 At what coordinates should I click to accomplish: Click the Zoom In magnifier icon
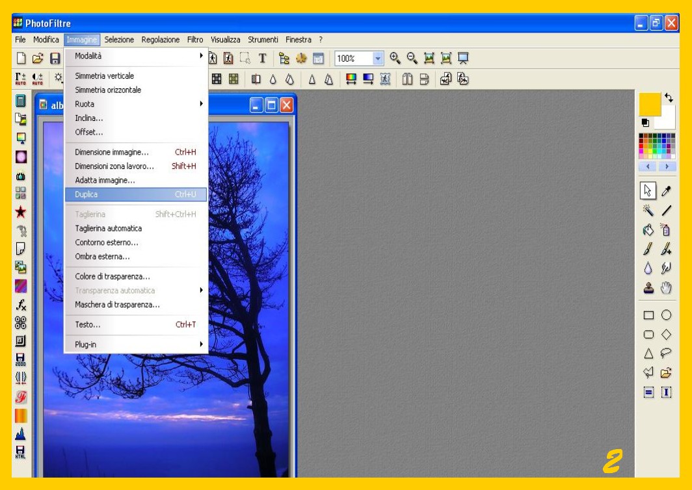click(x=395, y=58)
